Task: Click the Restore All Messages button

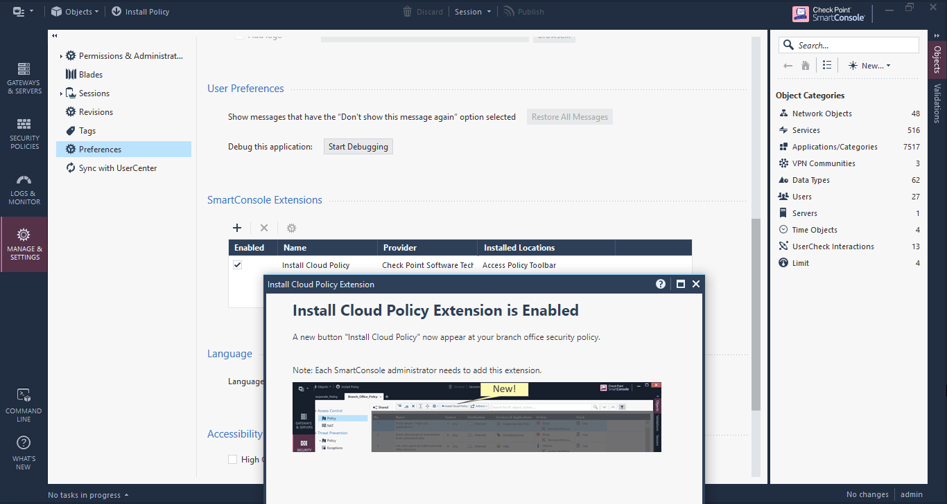Action: pos(570,117)
